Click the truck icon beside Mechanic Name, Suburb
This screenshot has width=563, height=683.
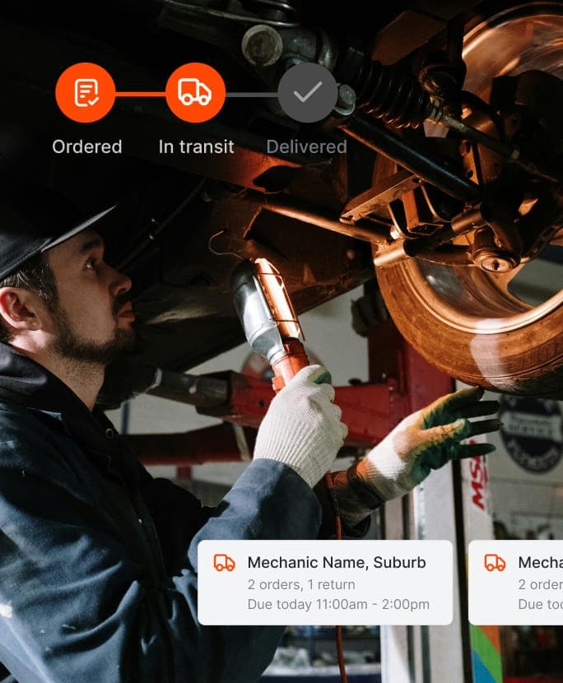pyautogui.click(x=225, y=563)
